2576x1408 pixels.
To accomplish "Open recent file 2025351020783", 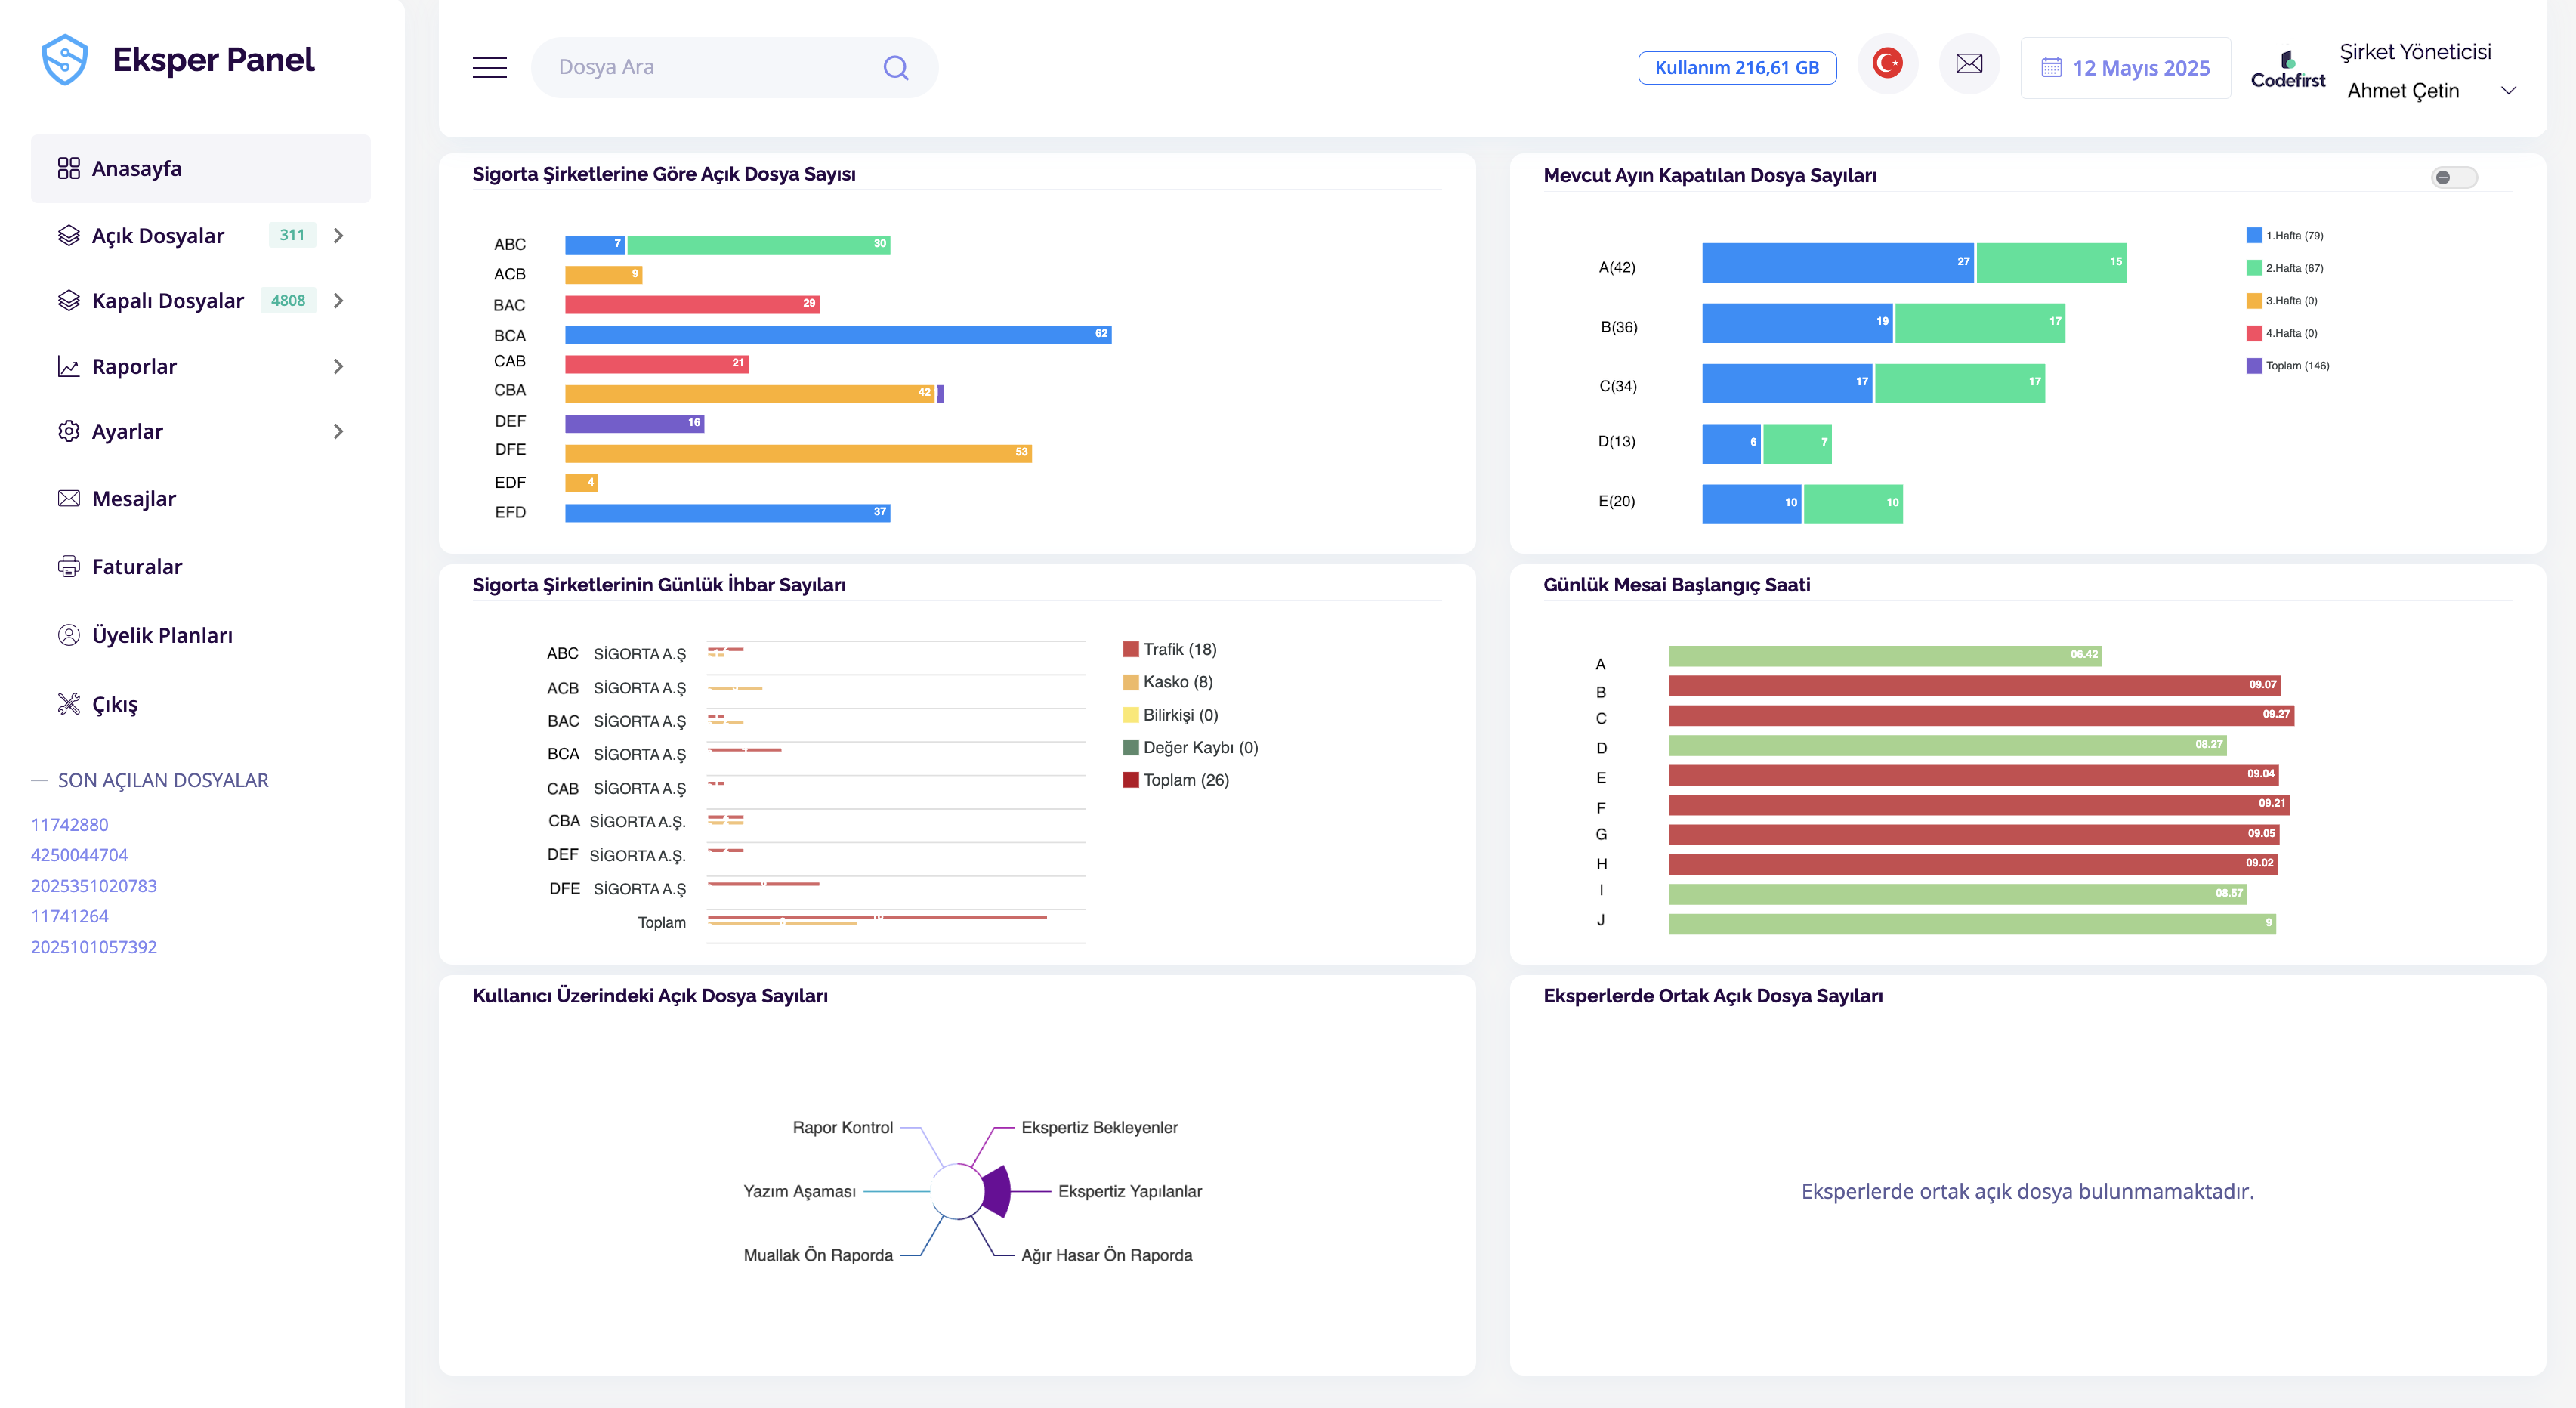I will click(x=94, y=885).
